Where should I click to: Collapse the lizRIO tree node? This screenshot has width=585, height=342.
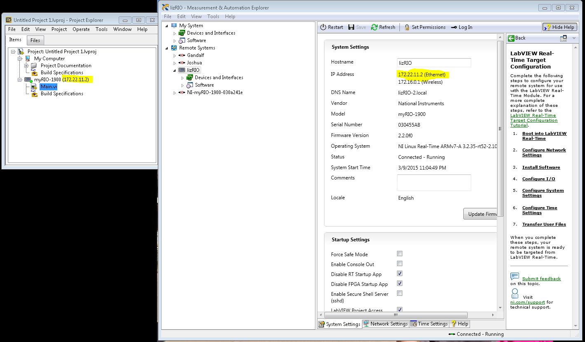(174, 71)
